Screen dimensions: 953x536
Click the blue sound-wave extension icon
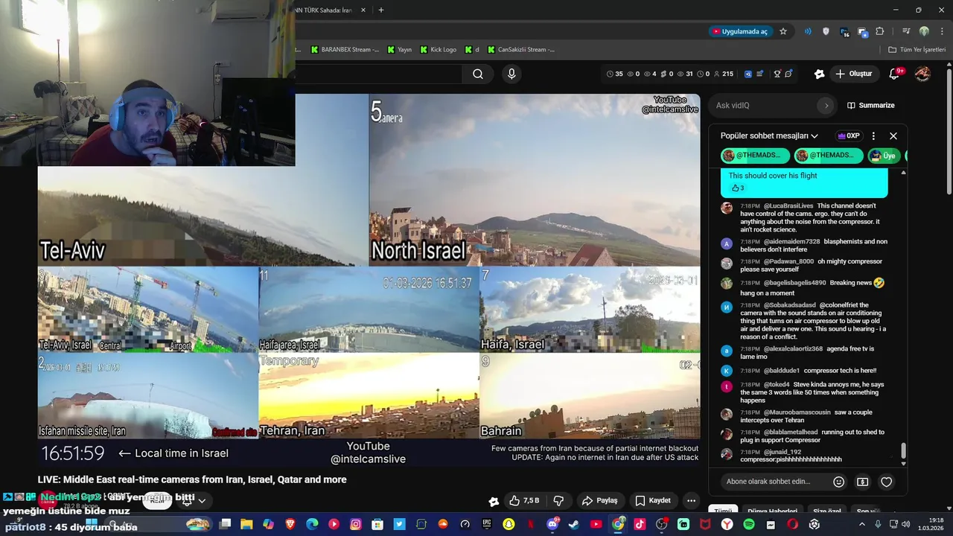coord(808,31)
